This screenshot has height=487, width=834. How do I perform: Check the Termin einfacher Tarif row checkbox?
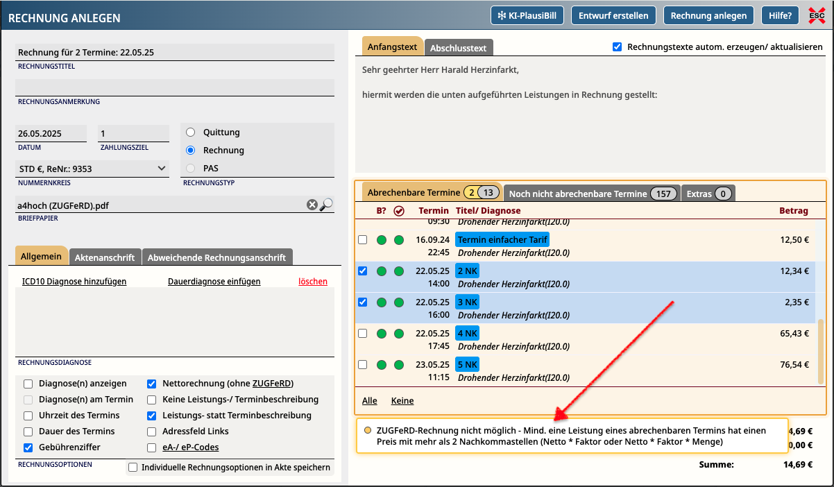pos(362,240)
